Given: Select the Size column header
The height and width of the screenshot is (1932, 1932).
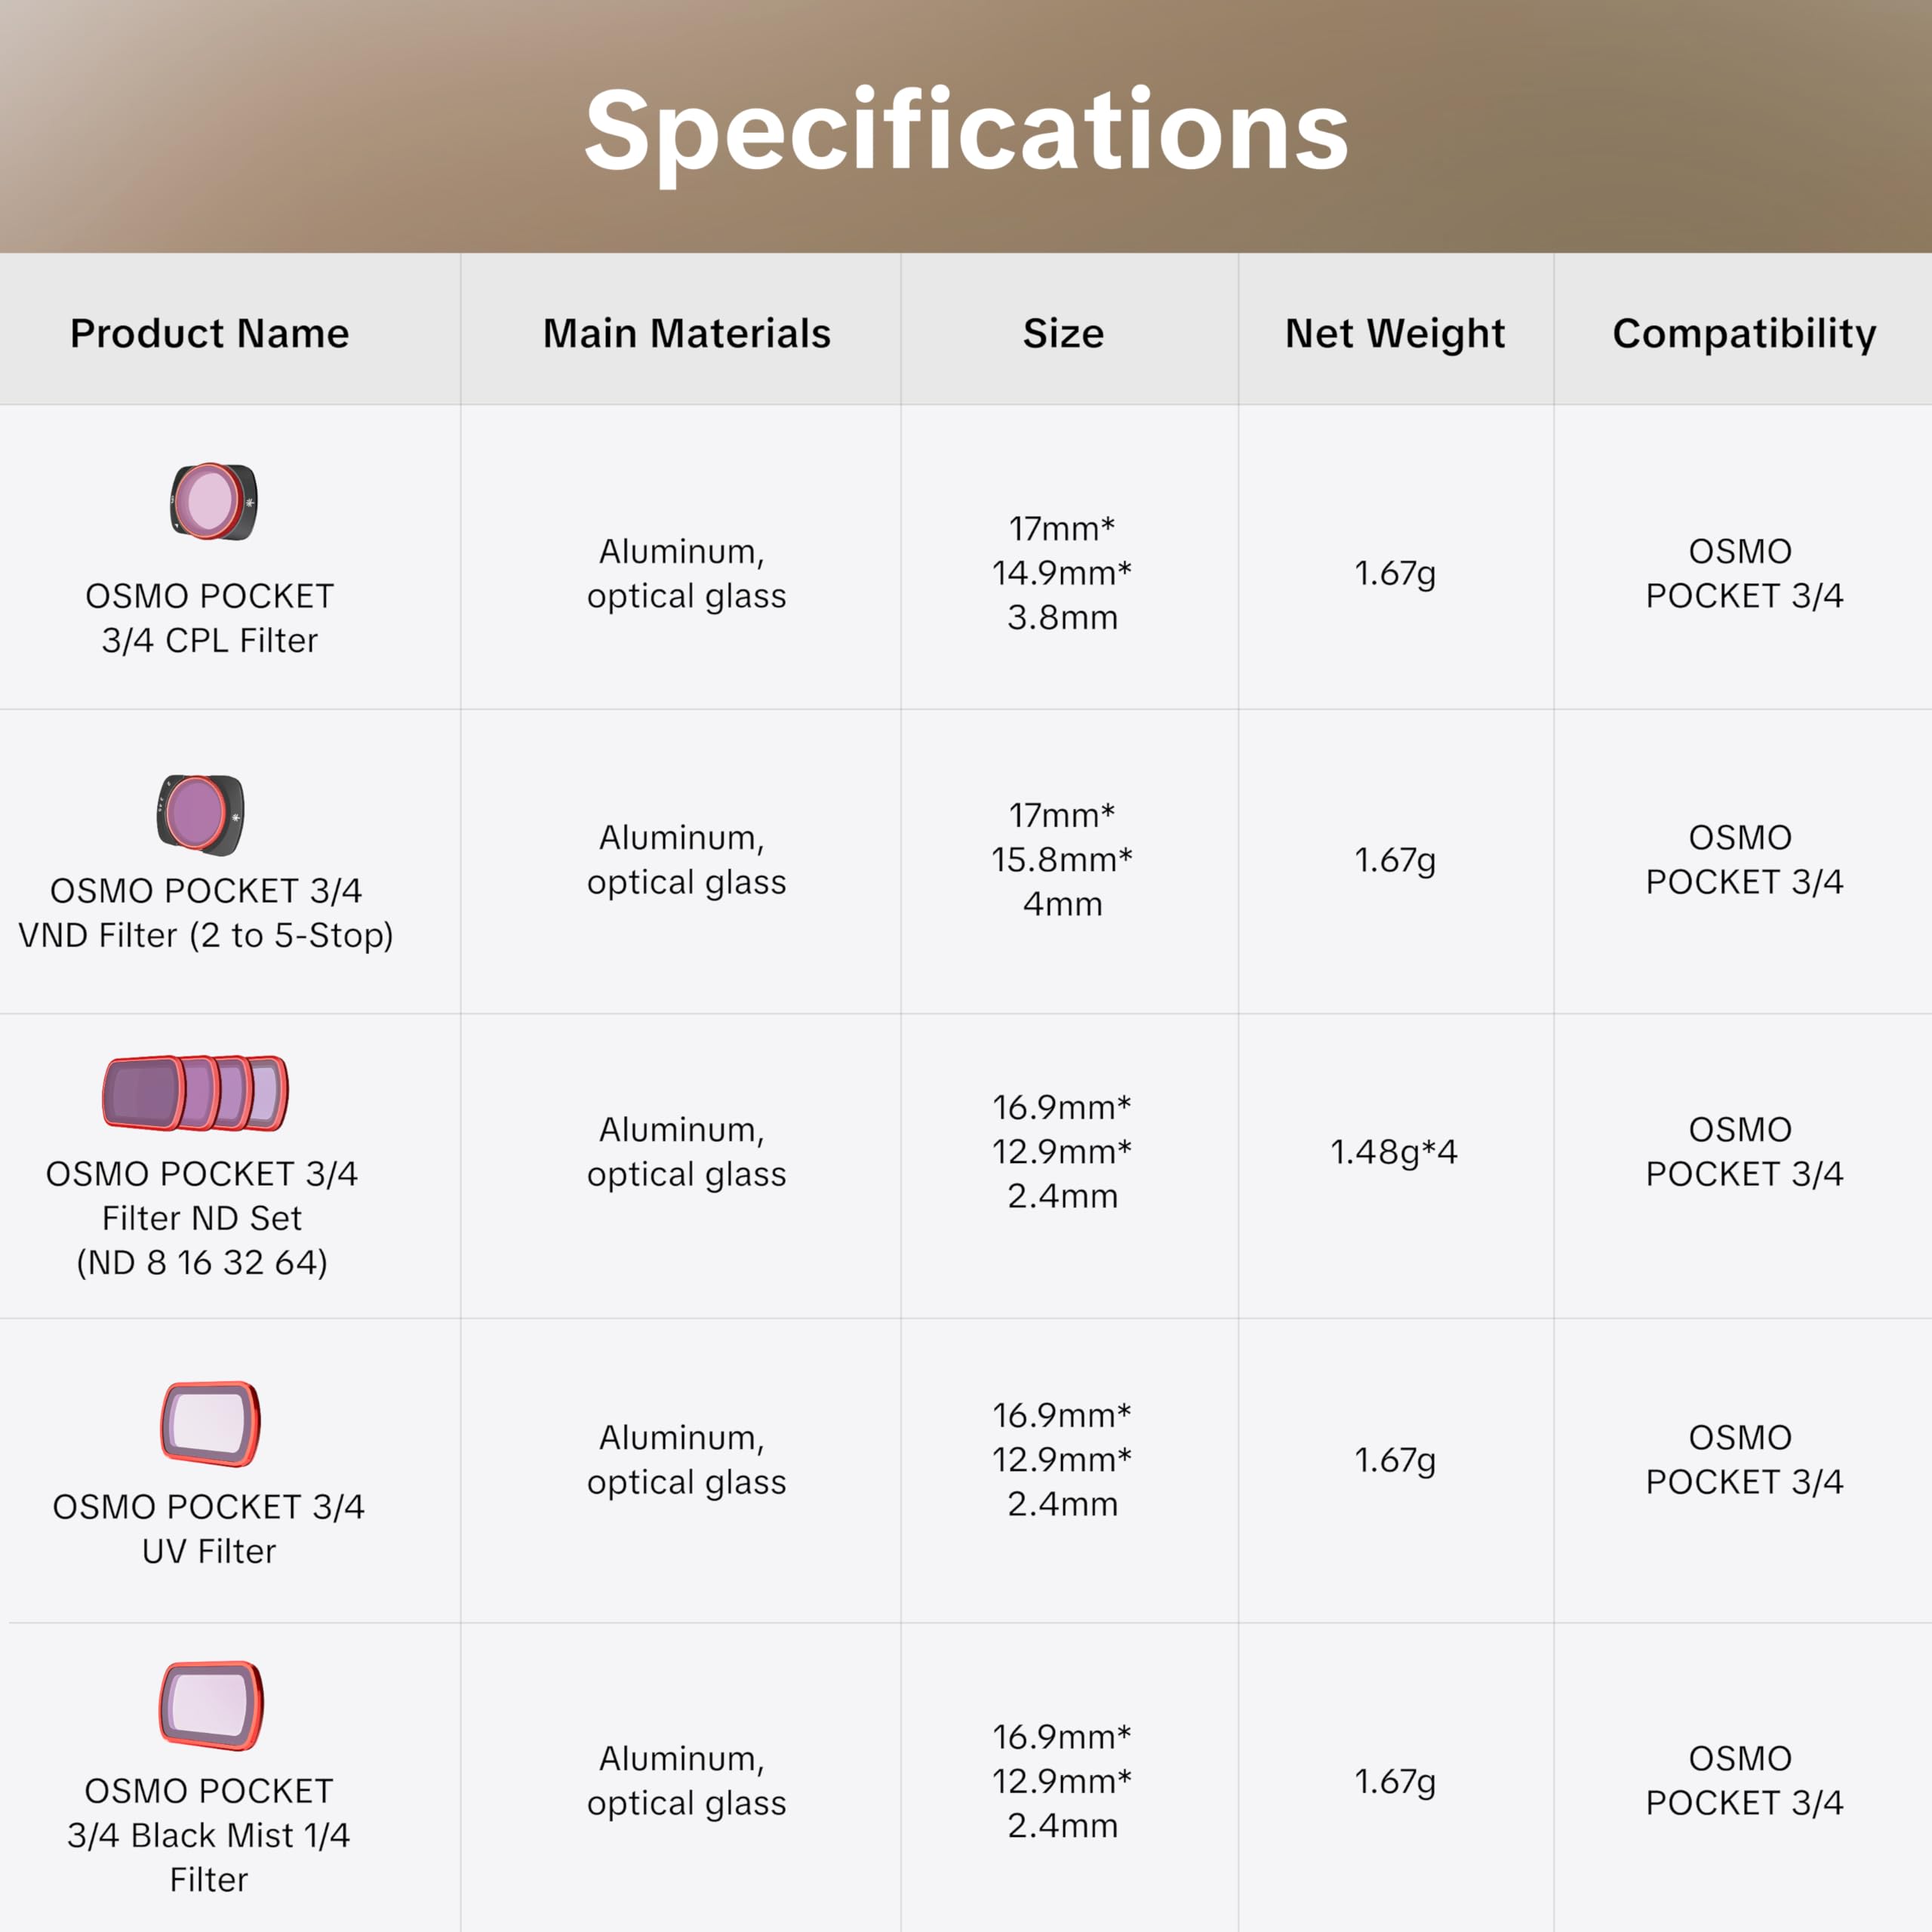Looking at the screenshot, I should tap(1063, 333).
